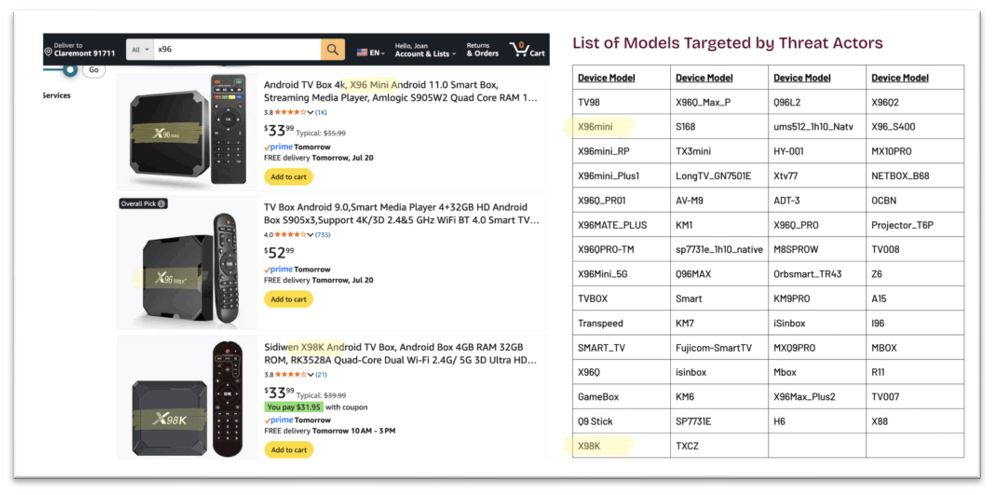Click the X98K table cell
The image size is (999, 495).
click(x=621, y=445)
